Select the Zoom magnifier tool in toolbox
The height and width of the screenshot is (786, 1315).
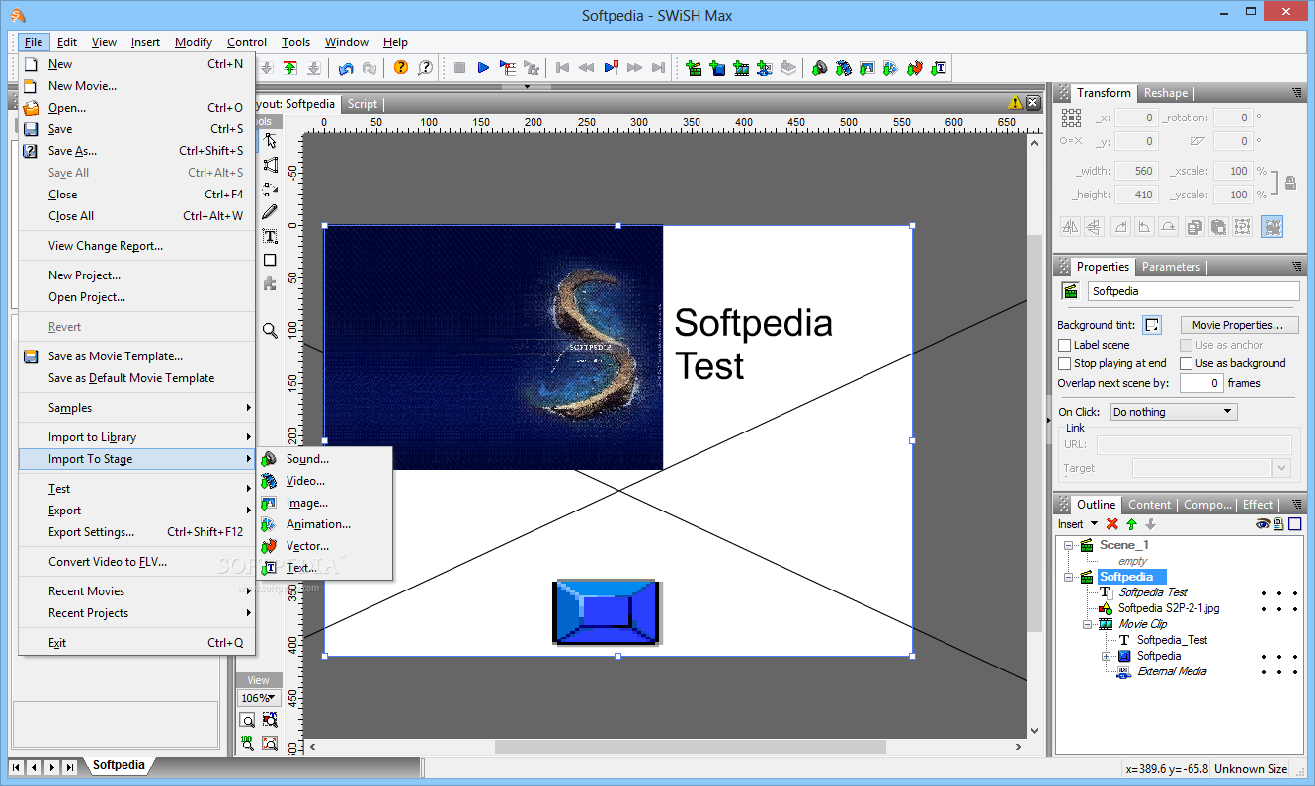[270, 331]
